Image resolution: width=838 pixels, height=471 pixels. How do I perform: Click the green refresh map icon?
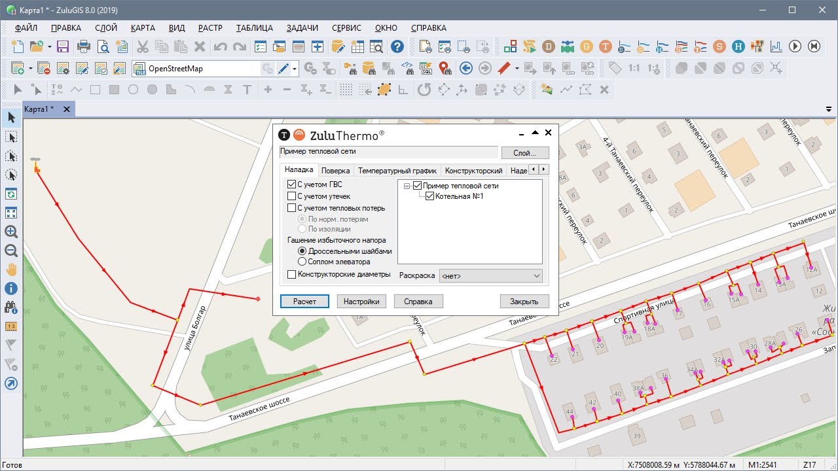point(11,194)
